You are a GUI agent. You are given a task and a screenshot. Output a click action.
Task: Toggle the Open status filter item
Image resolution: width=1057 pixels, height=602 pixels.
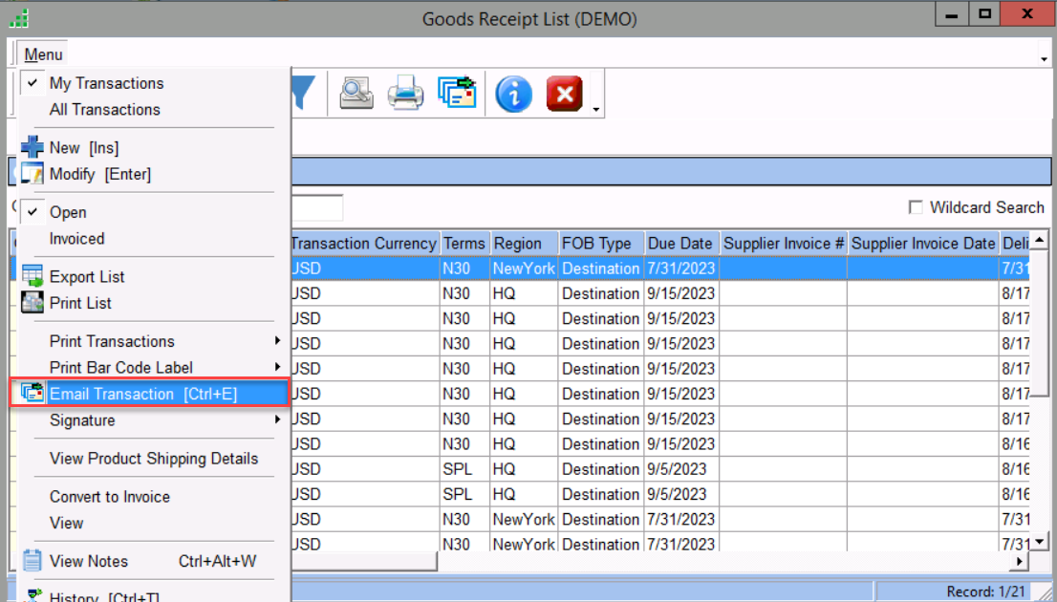click(x=68, y=212)
